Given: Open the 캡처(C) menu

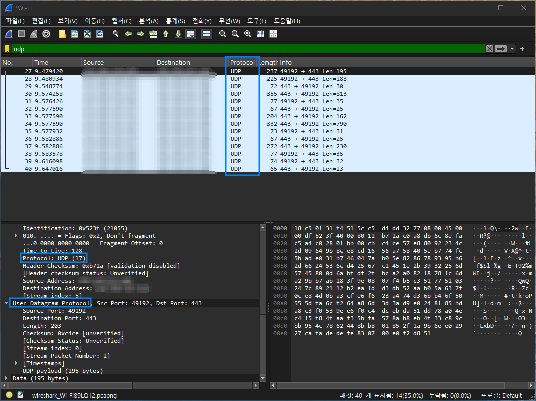Looking at the screenshot, I should click(x=121, y=21).
